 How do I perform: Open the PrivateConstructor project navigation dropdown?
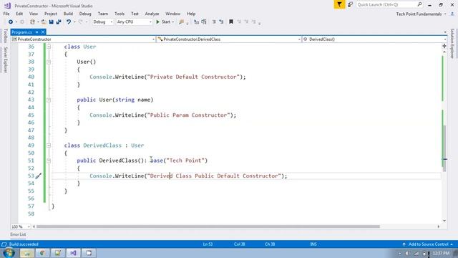83,39
